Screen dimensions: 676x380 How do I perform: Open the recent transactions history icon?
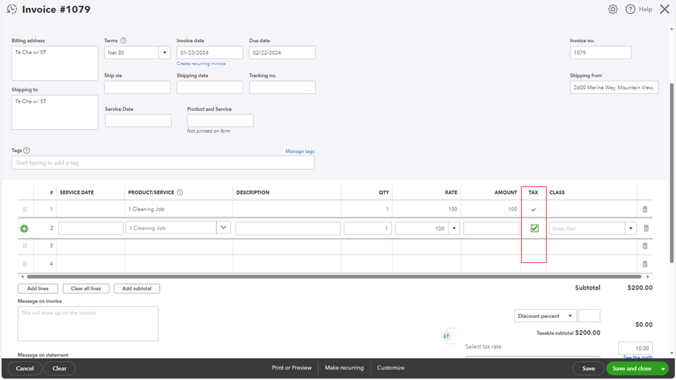[x=12, y=9]
